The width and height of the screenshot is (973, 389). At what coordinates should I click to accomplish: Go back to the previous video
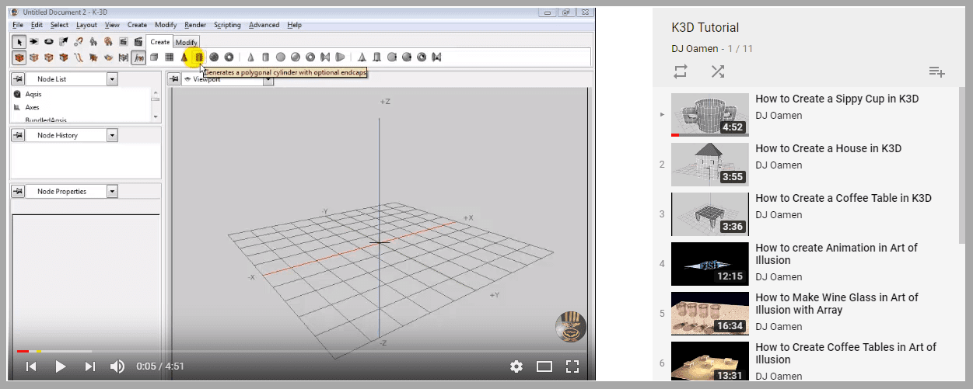(31, 366)
